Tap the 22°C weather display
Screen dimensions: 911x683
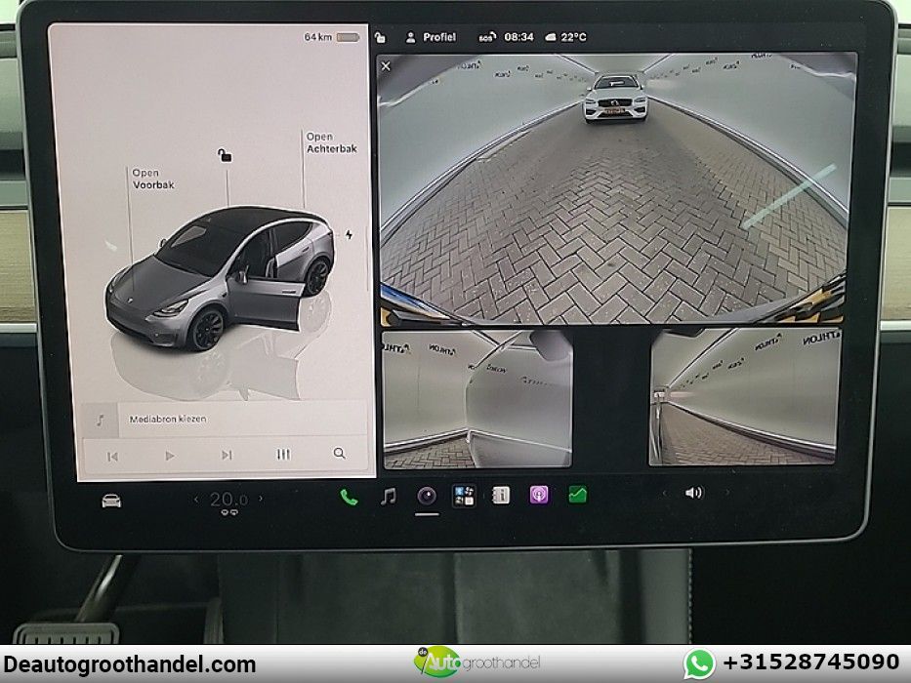(x=566, y=37)
